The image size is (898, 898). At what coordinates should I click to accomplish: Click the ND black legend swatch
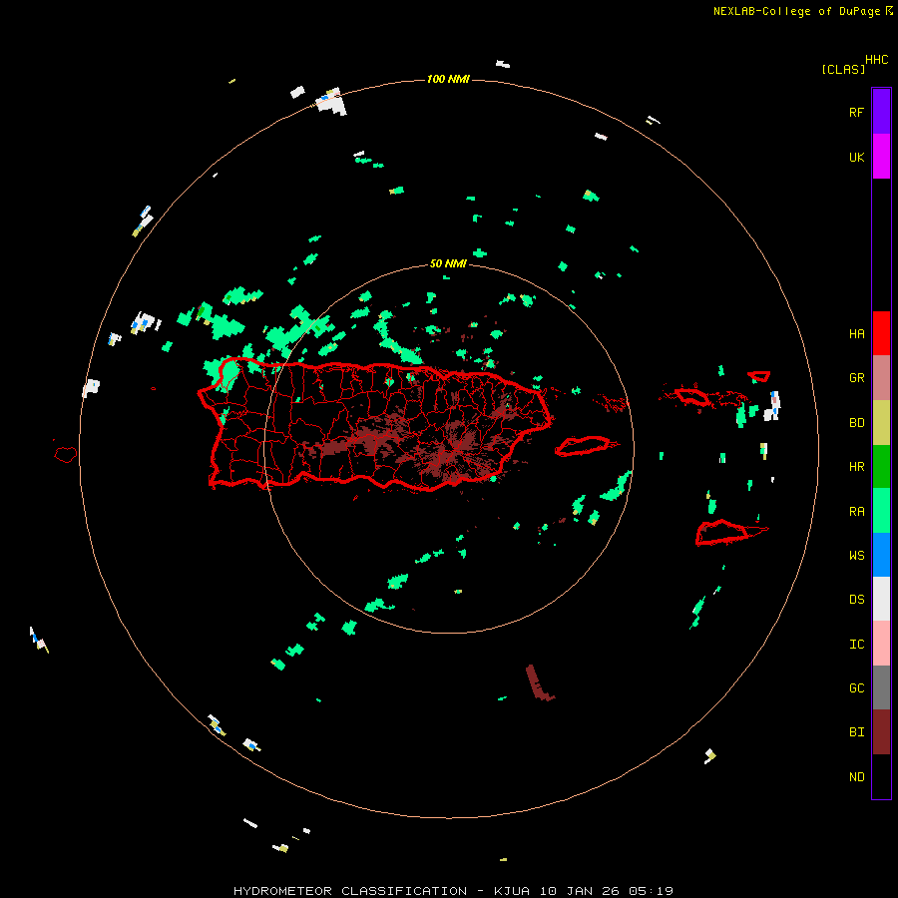(x=881, y=776)
